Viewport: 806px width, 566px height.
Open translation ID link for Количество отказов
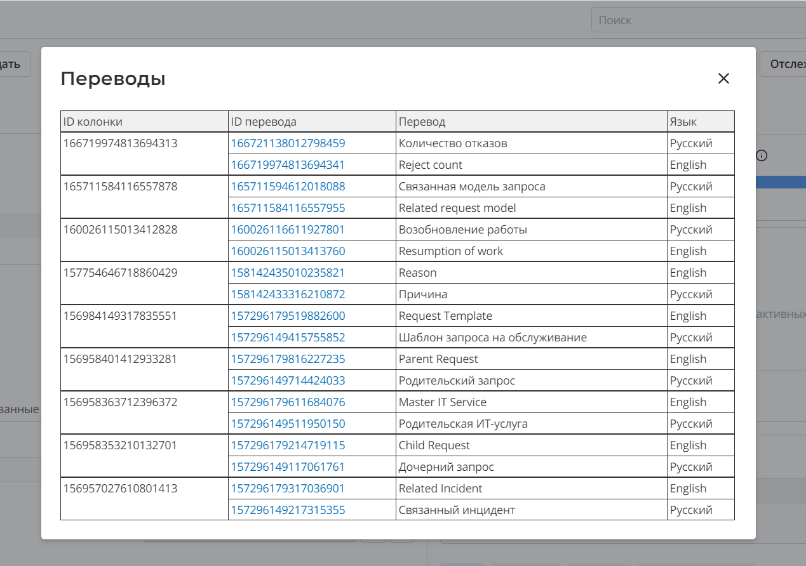tap(288, 143)
